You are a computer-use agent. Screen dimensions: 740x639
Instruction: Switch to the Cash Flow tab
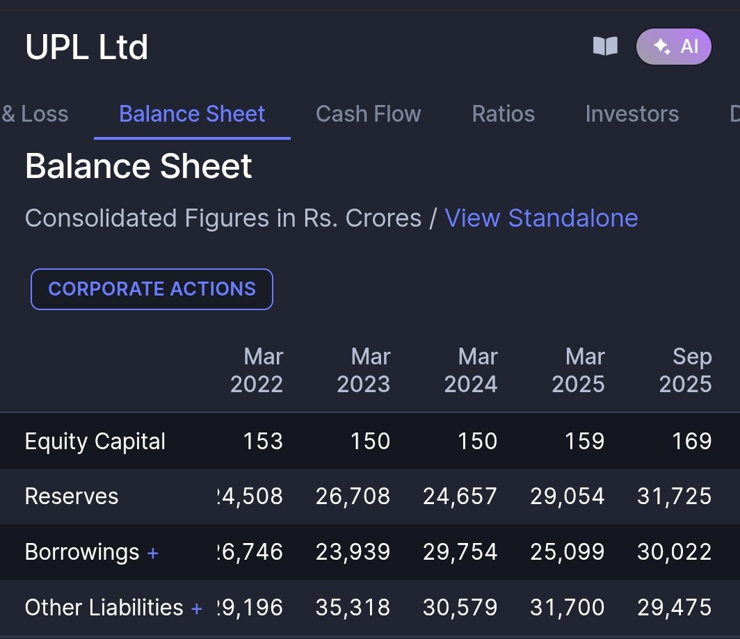click(x=369, y=113)
